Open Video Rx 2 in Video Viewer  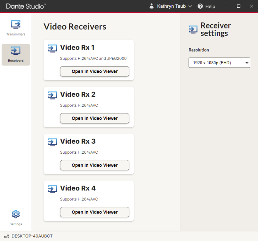[x=94, y=118]
